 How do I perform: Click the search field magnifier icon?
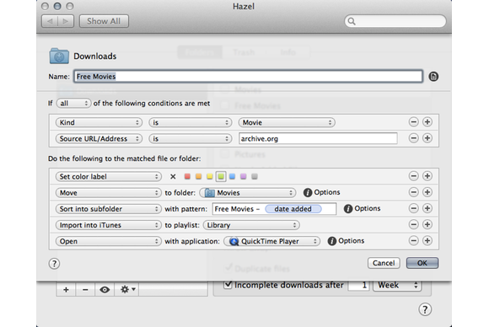352,21
